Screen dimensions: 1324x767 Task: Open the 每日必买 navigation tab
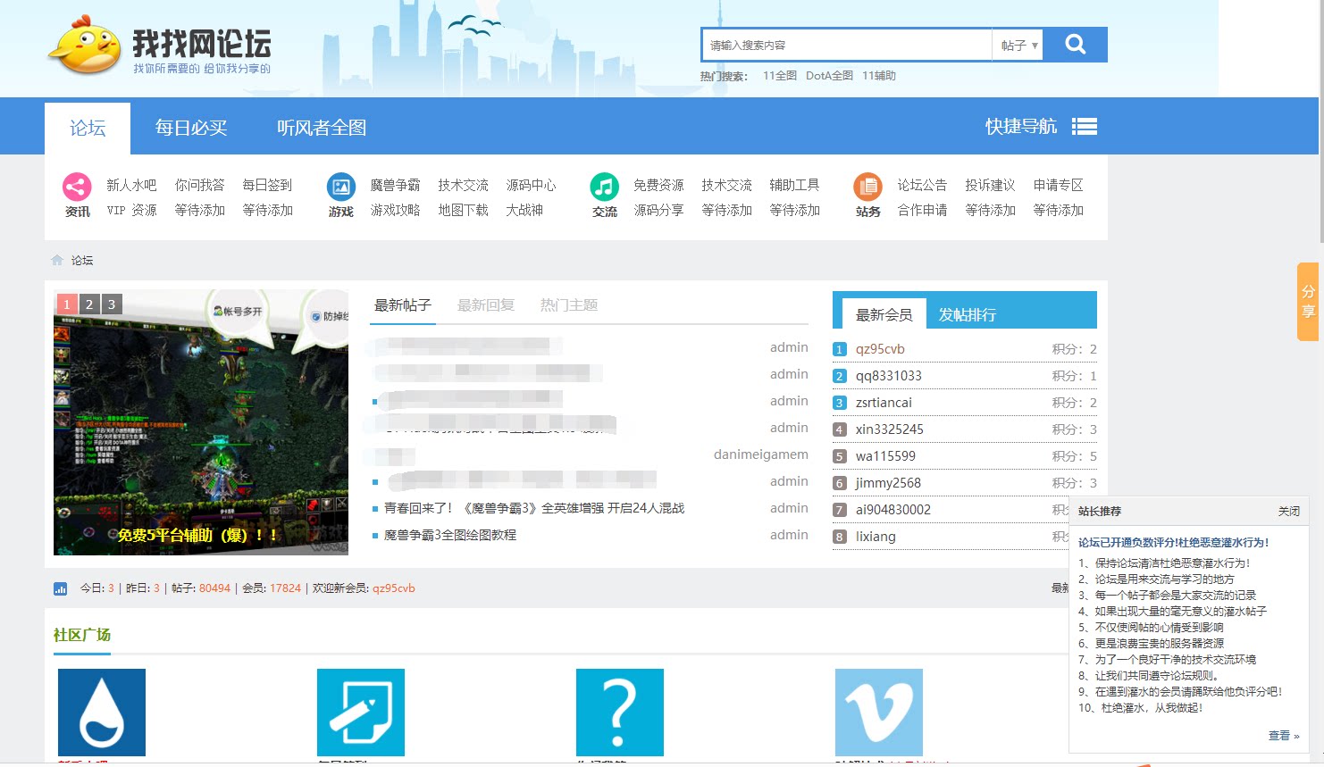(x=191, y=128)
